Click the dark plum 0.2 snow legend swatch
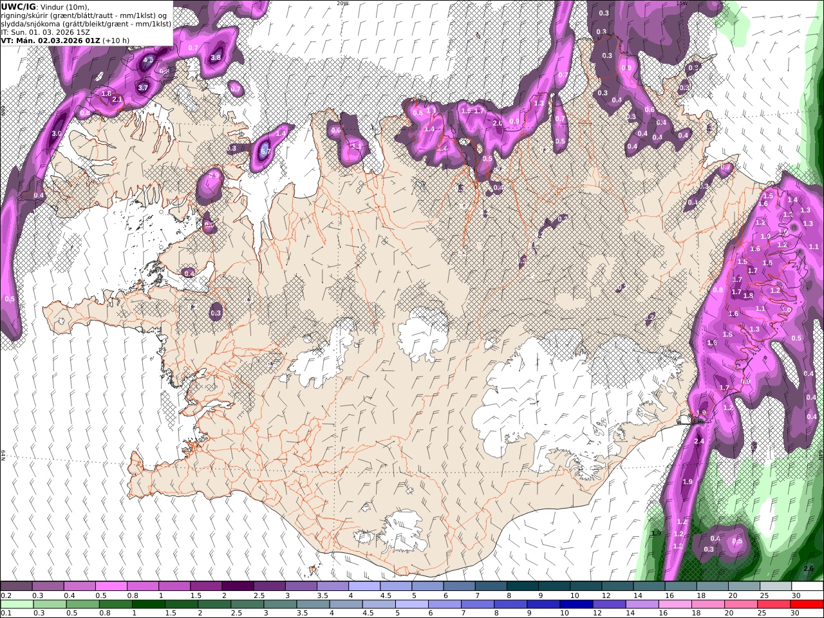This screenshot has height=618, width=824. (x=16, y=586)
